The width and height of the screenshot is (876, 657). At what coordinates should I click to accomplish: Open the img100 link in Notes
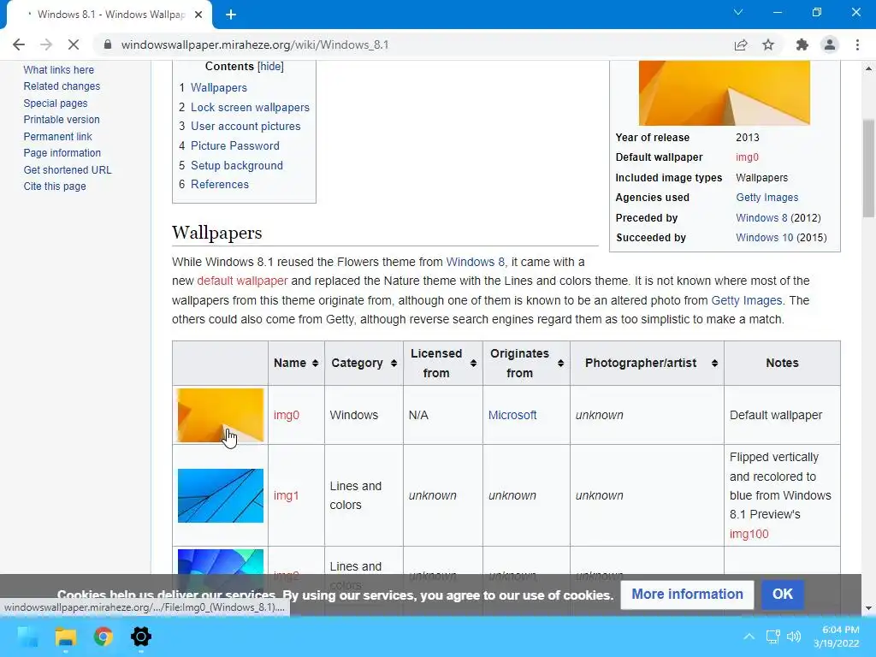[x=749, y=534]
